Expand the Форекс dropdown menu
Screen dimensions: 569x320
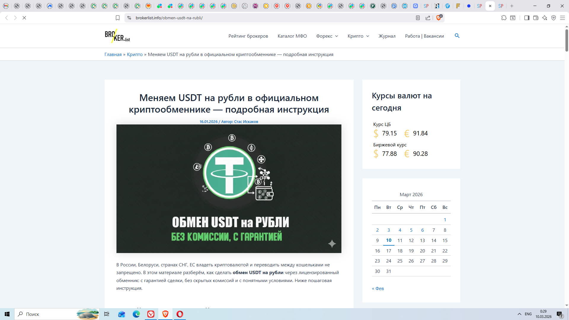coord(327,36)
